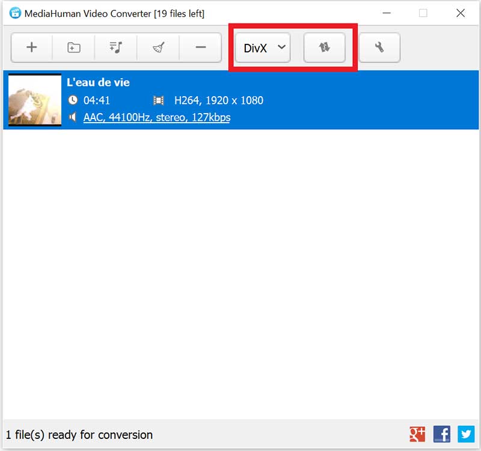Screen dimensions: 481x451
Task: Open preferences via the wrench icon
Action: 379,48
